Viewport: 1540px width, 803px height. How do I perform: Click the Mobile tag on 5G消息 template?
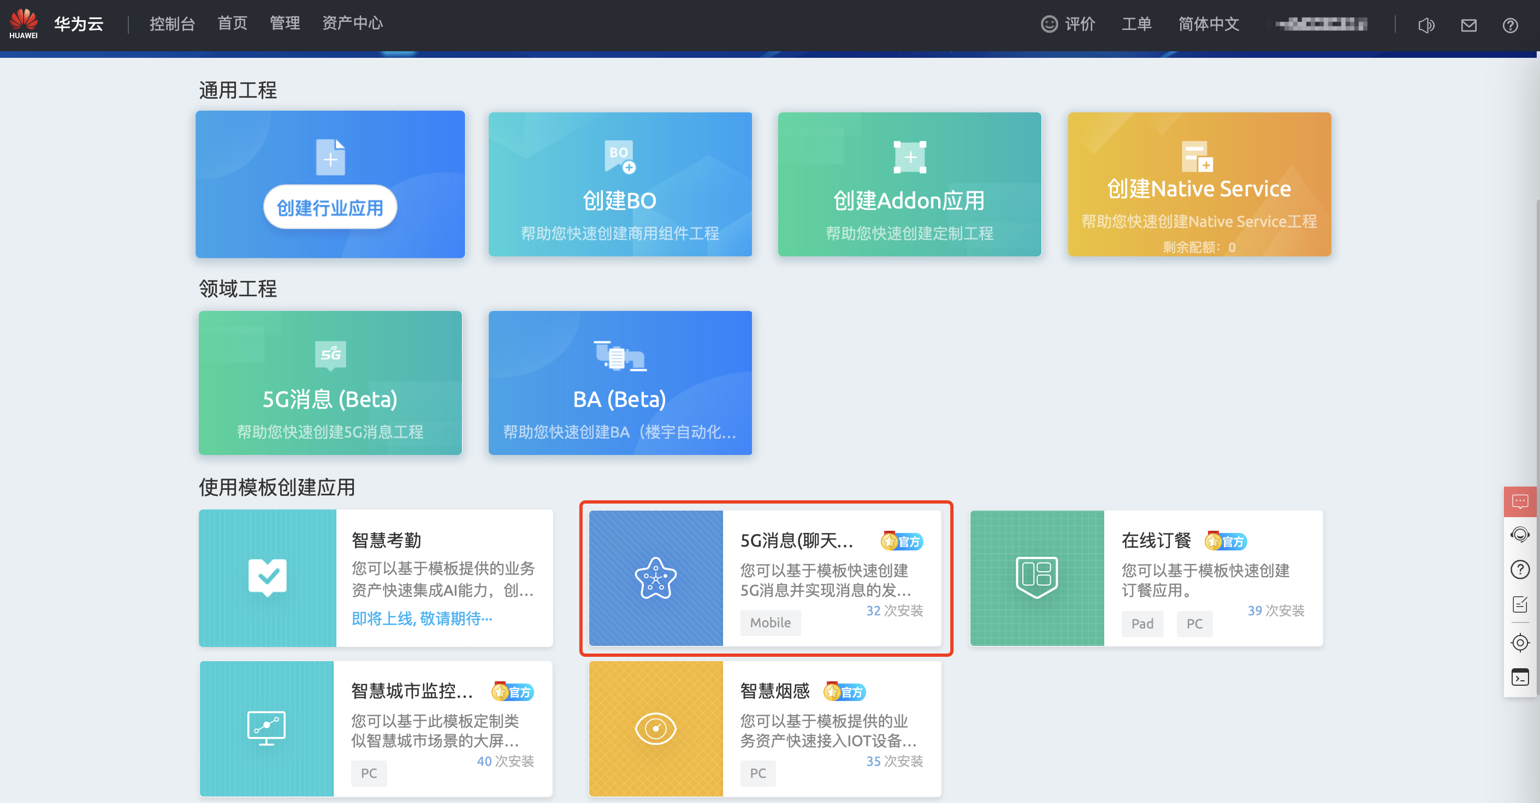(x=770, y=622)
